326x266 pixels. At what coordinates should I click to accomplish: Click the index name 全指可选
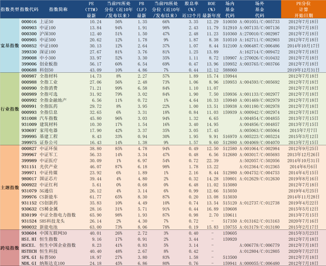point(48,94)
